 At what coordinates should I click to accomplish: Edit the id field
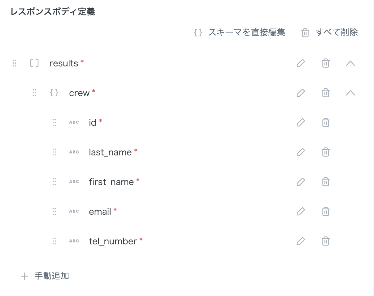301,123
